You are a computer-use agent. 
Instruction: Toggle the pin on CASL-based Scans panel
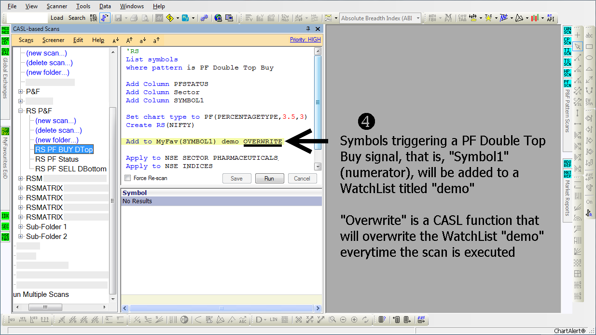coord(308,29)
